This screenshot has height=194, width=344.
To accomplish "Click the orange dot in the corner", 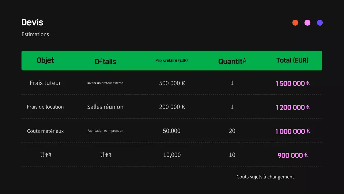I will [x=295, y=23].
